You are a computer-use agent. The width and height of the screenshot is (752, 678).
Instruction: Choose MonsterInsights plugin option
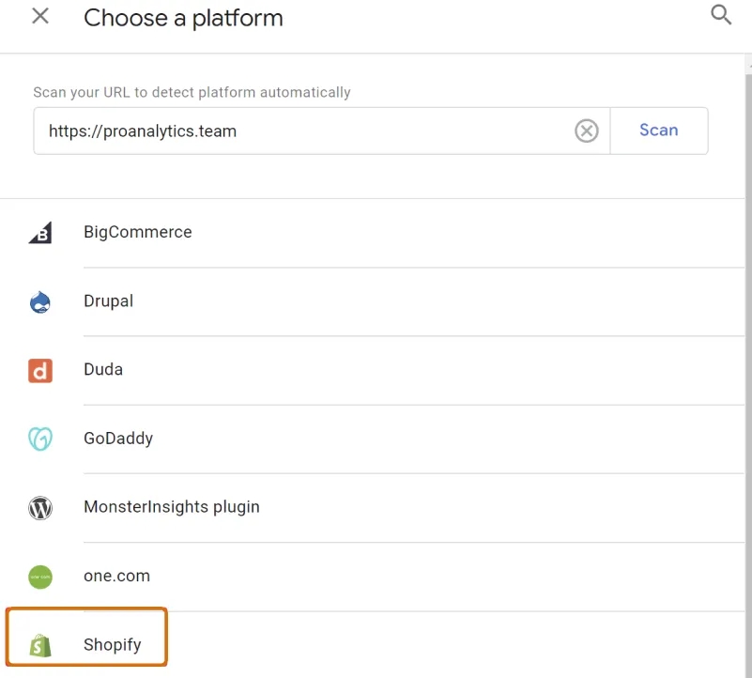coord(372,508)
